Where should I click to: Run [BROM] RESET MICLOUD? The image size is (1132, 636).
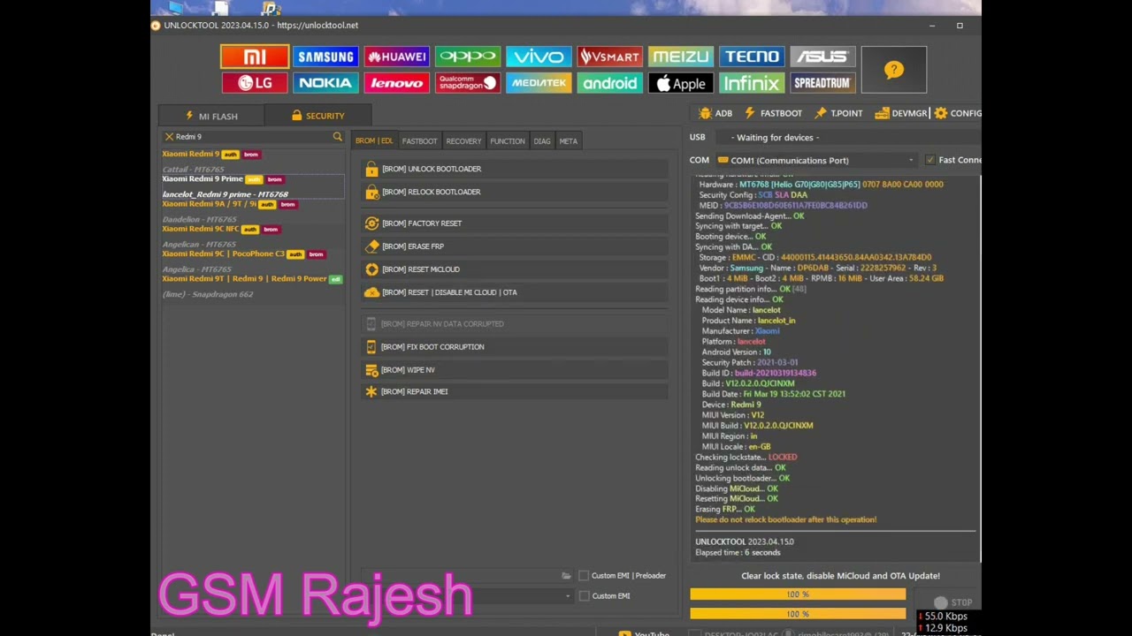pos(516,269)
